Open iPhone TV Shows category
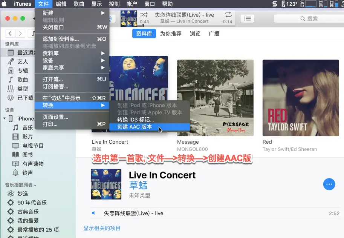This screenshot has width=344, height=238. 28,146
